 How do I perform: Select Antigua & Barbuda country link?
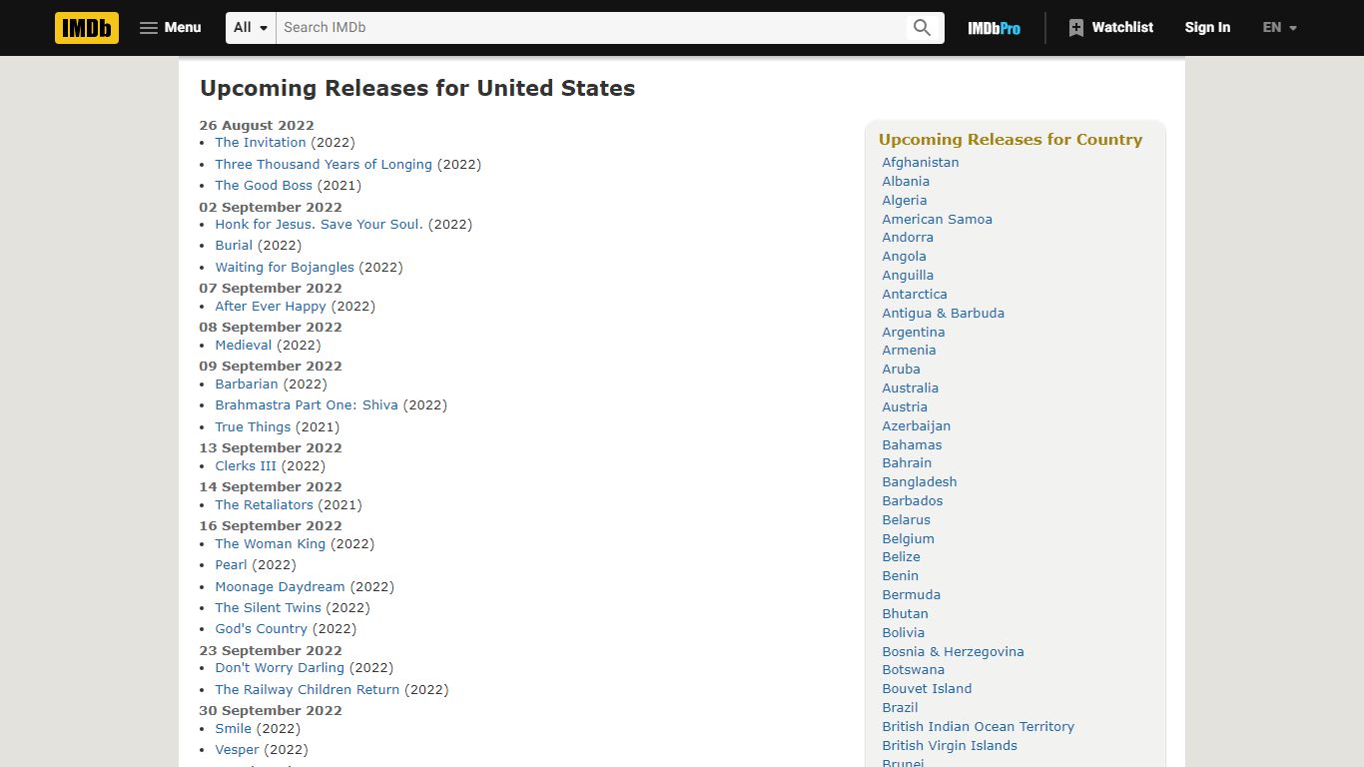pos(943,314)
